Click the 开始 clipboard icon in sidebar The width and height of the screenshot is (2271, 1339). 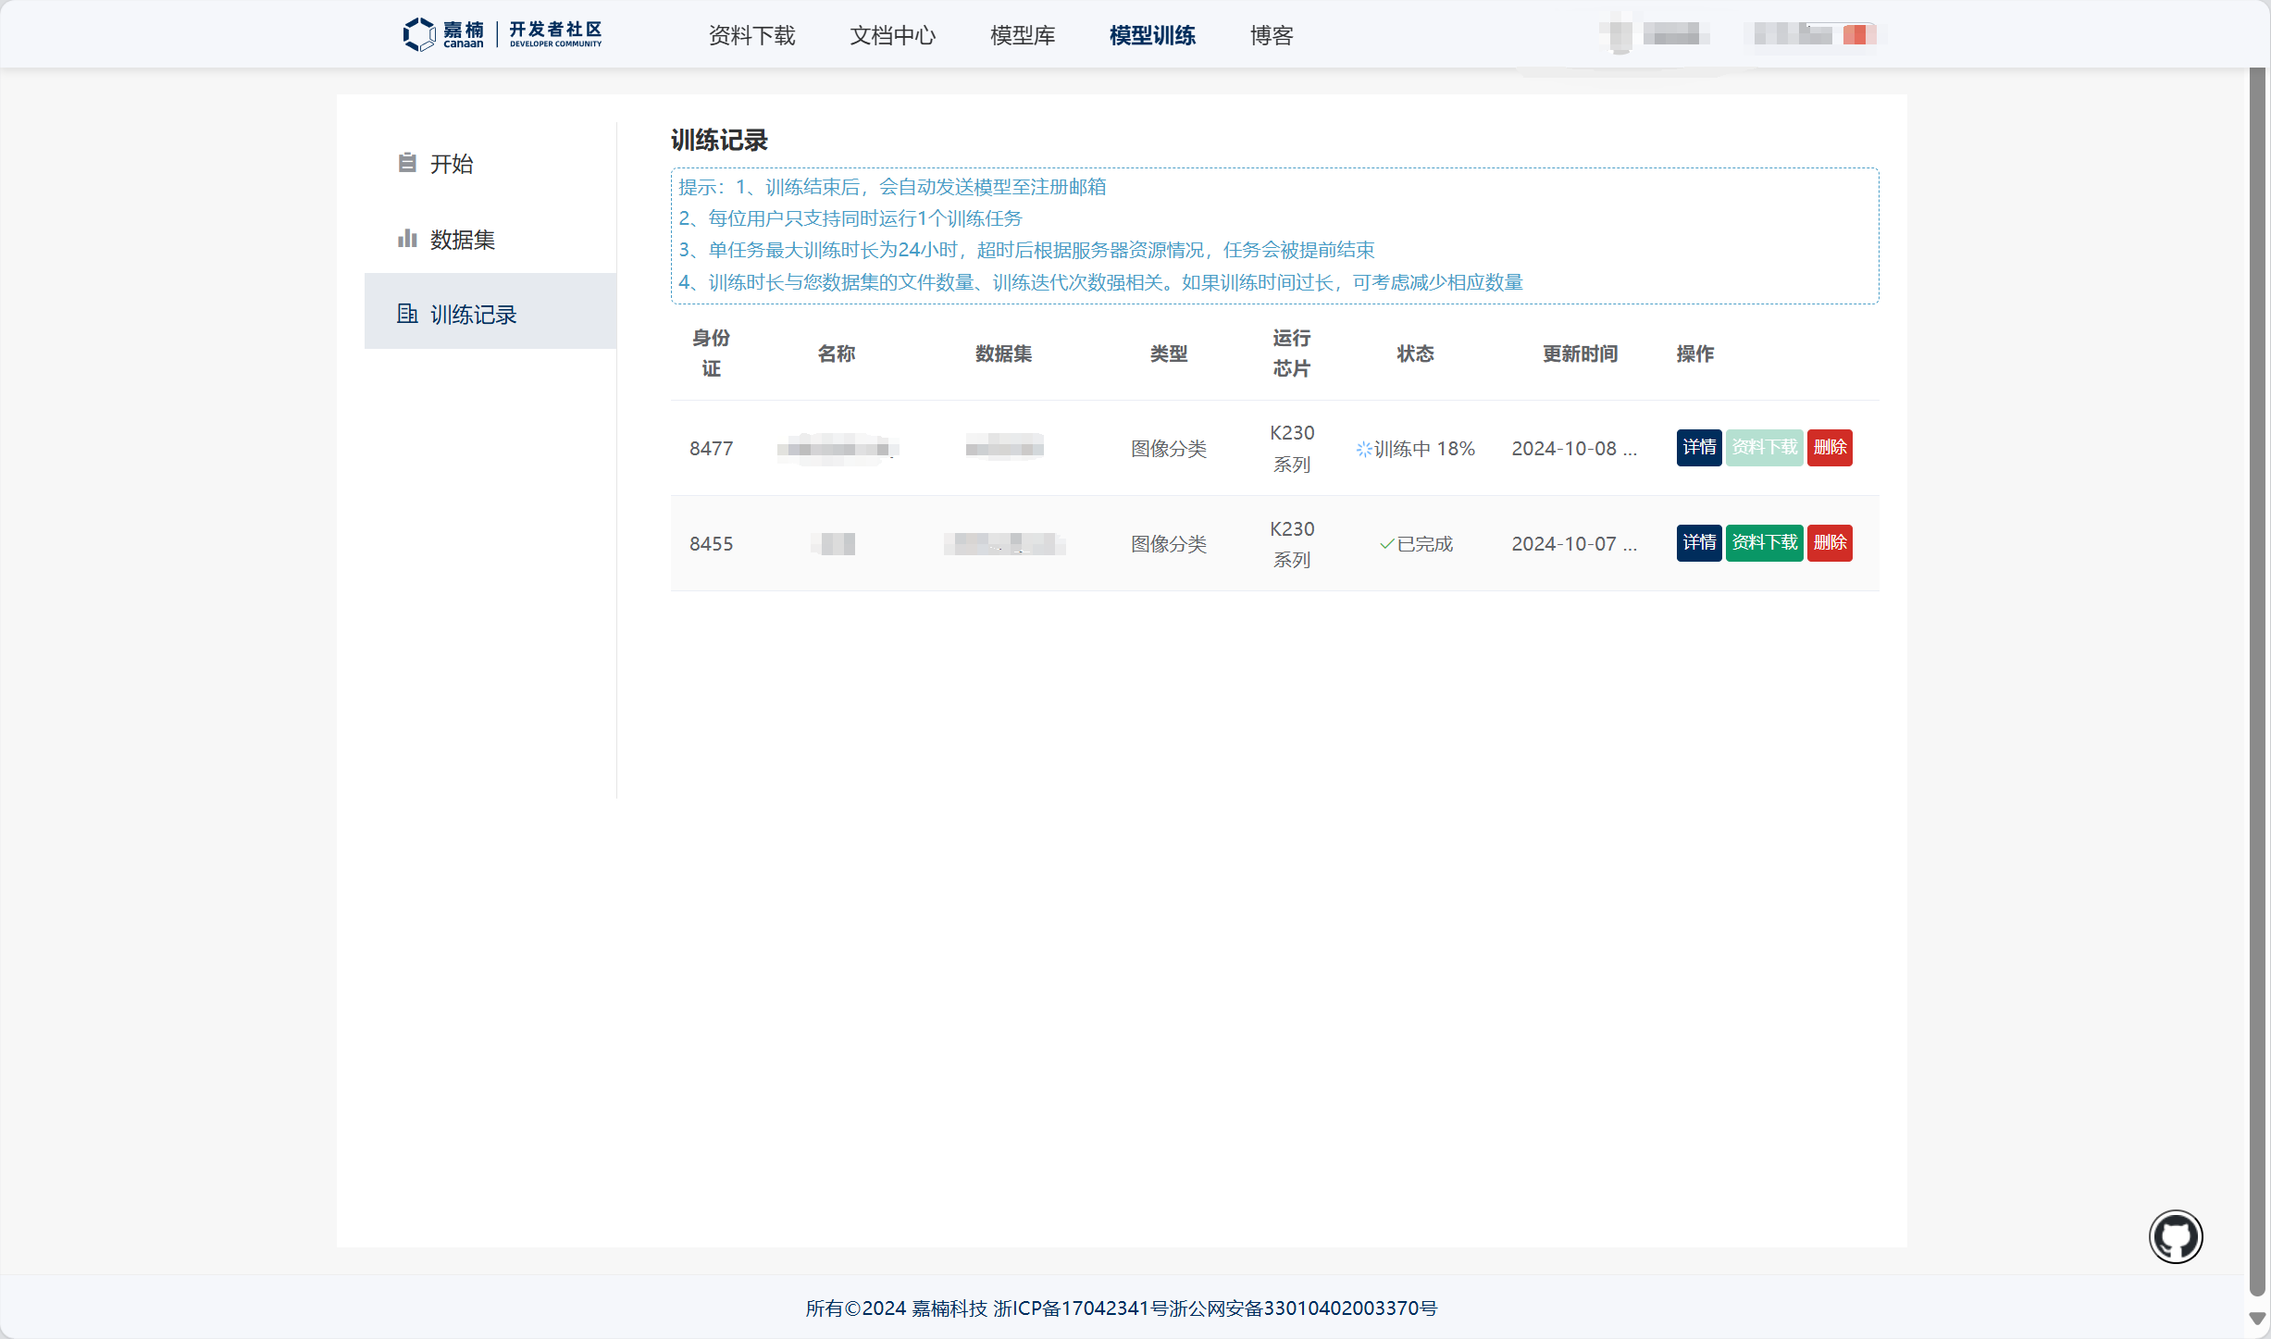[x=407, y=163]
